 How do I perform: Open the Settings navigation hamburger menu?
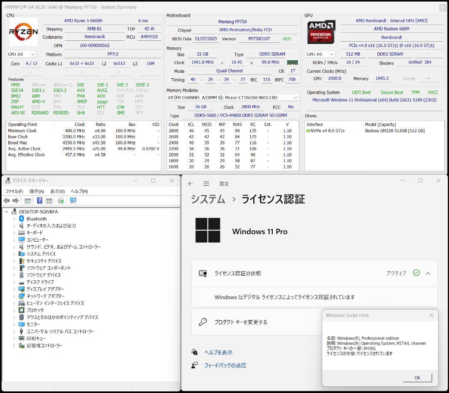206,183
